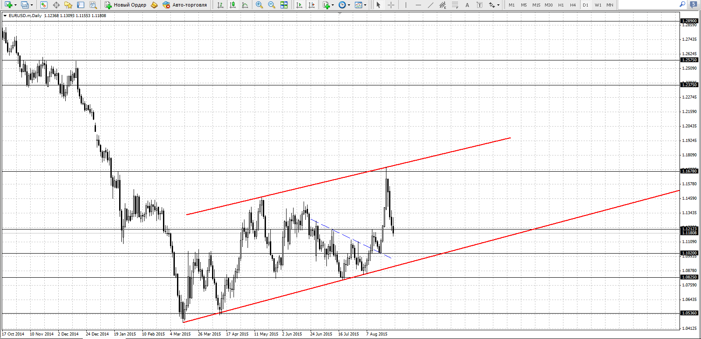
Task: Select the Trendline drawing tool
Action: click(x=431, y=5)
